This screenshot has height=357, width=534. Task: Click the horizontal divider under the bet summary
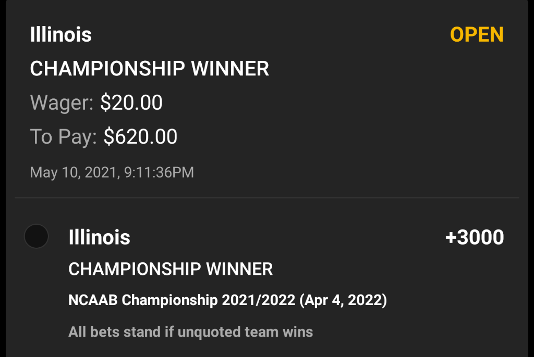[x=267, y=198]
